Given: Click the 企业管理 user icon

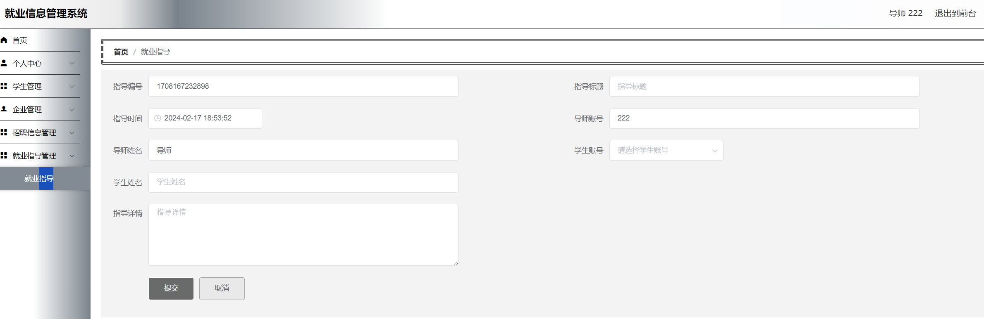Looking at the screenshot, I should tap(4, 109).
